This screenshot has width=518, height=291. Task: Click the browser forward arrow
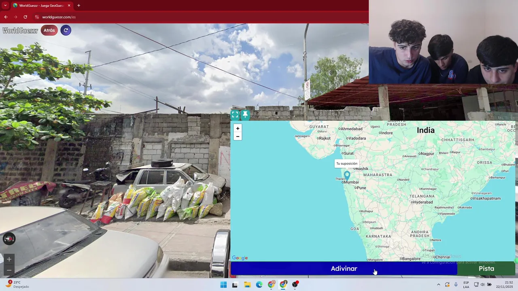click(x=15, y=17)
